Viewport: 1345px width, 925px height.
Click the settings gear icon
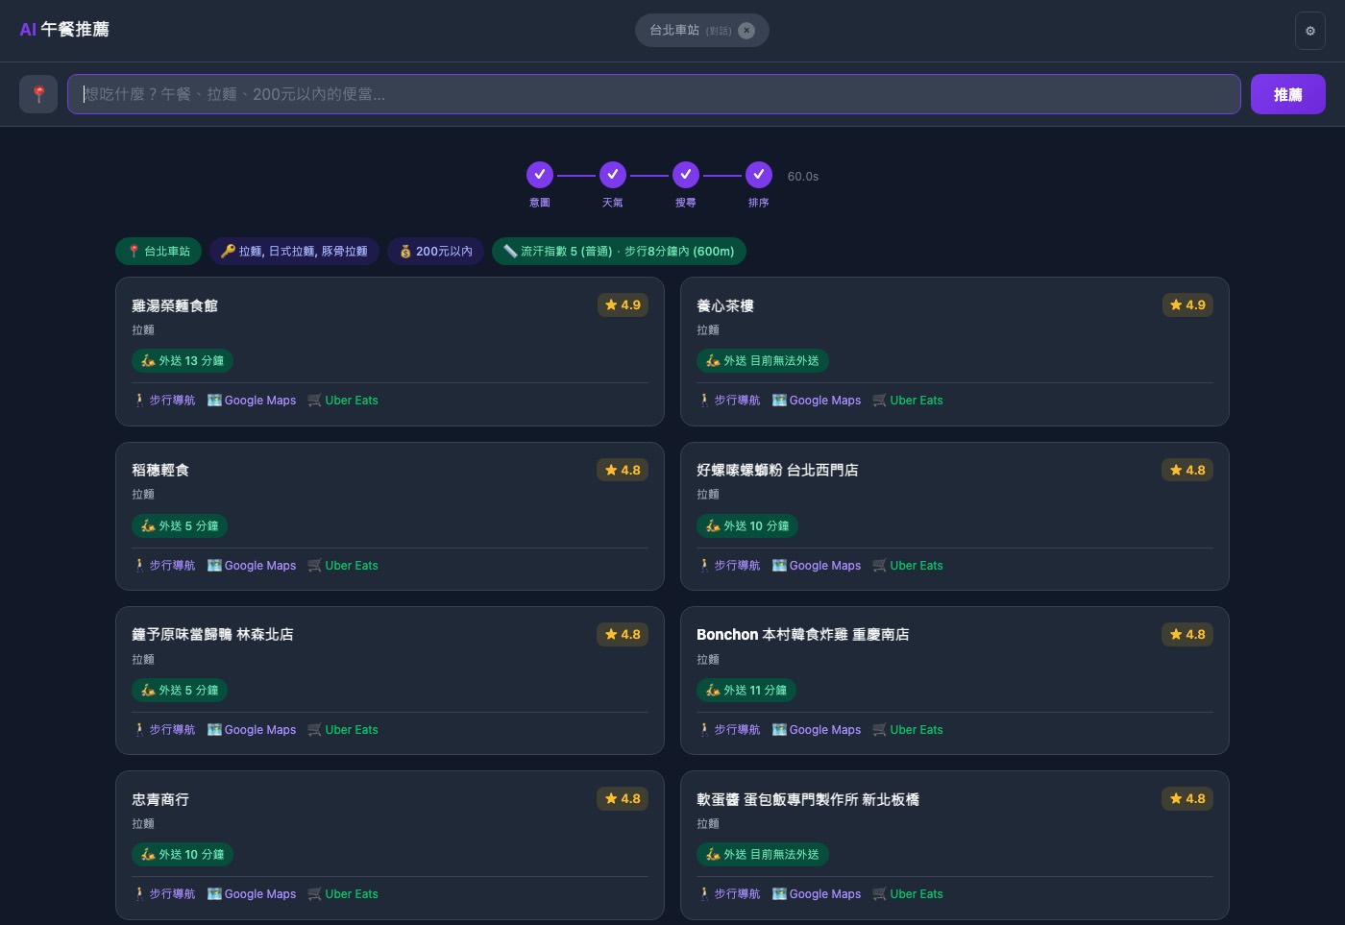tap(1309, 31)
